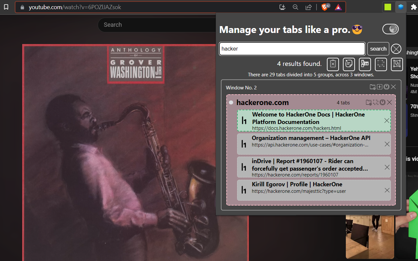The width and height of the screenshot is (418, 261).
Task: Click the hacker search input field
Action: [292, 49]
